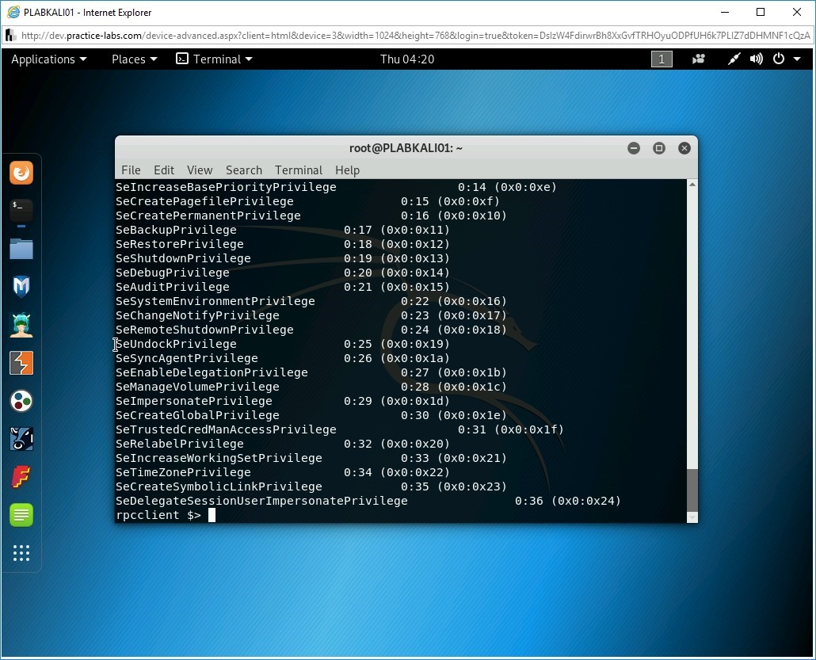Open the terminal File menu

(131, 170)
